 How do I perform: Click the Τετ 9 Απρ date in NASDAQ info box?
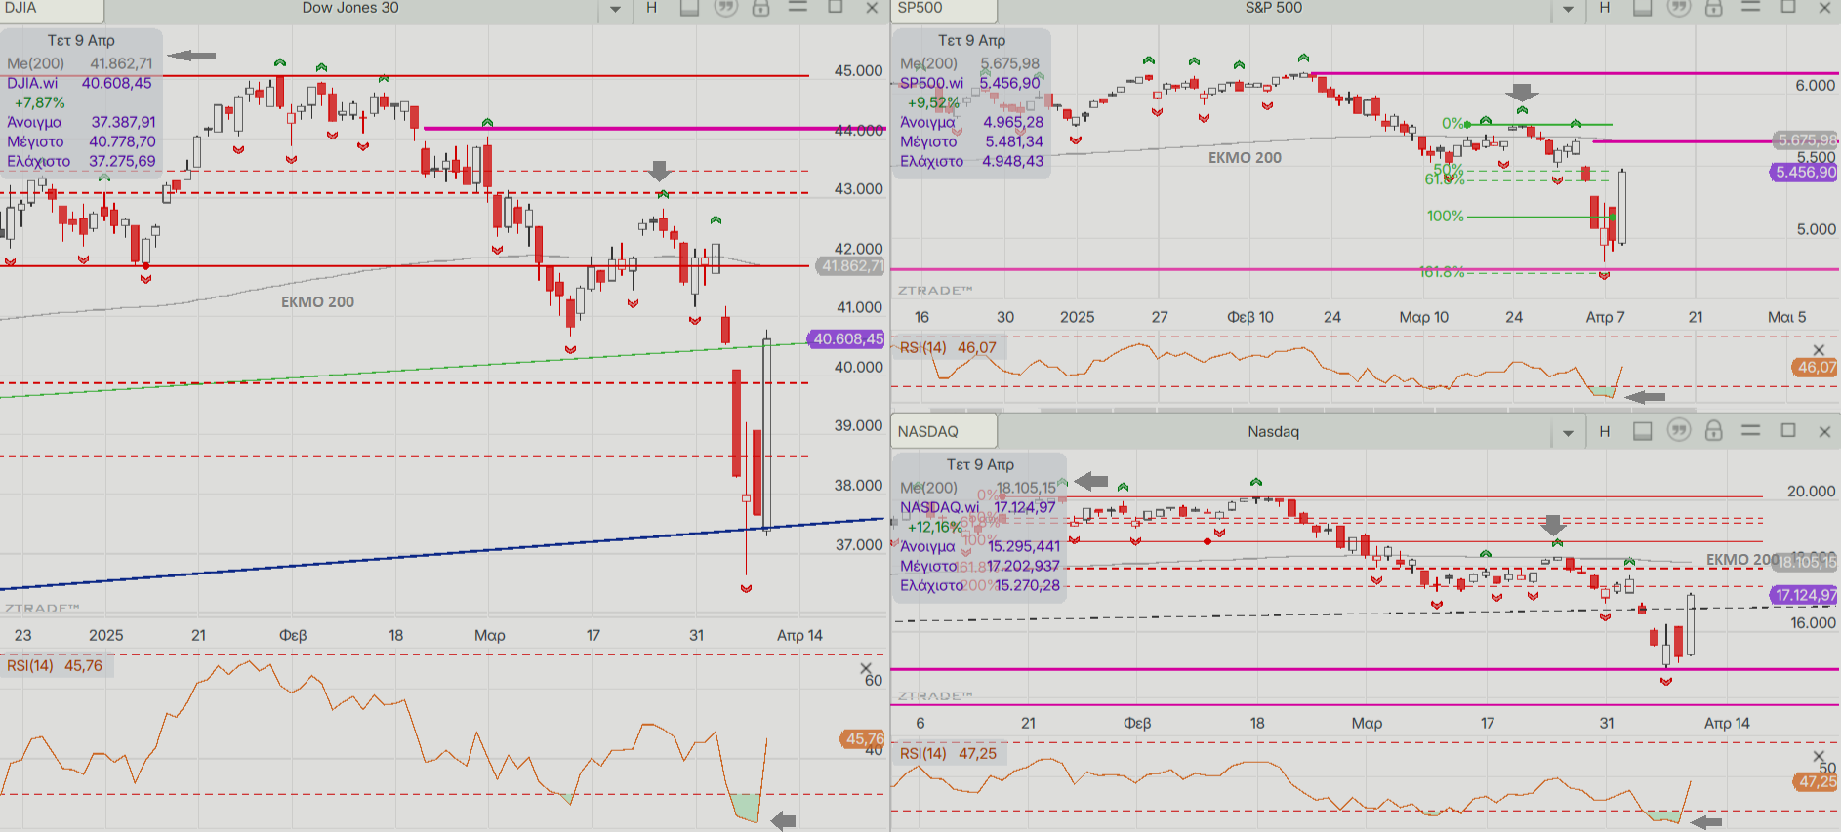coord(980,464)
